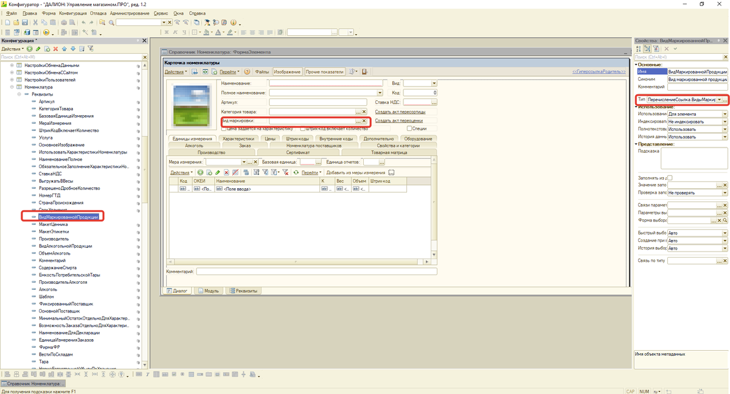Click the clear X button beside Вид маркировки field
The height and width of the screenshot is (394, 730).
pyautogui.click(x=364, y=121)
